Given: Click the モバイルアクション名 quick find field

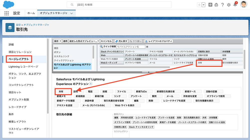Looking at the screenshot, I should (x=131, y=47).
